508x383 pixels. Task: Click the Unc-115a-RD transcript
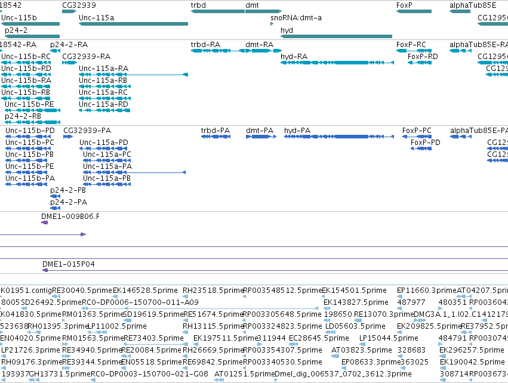click(104, 110)
